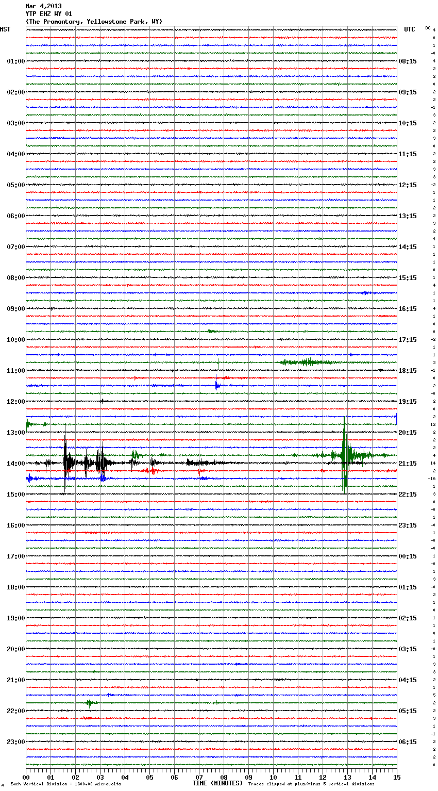Click the 'TIME (MINUTES)' axis title
Screen dimensions: 438x791
pos(217,783)
